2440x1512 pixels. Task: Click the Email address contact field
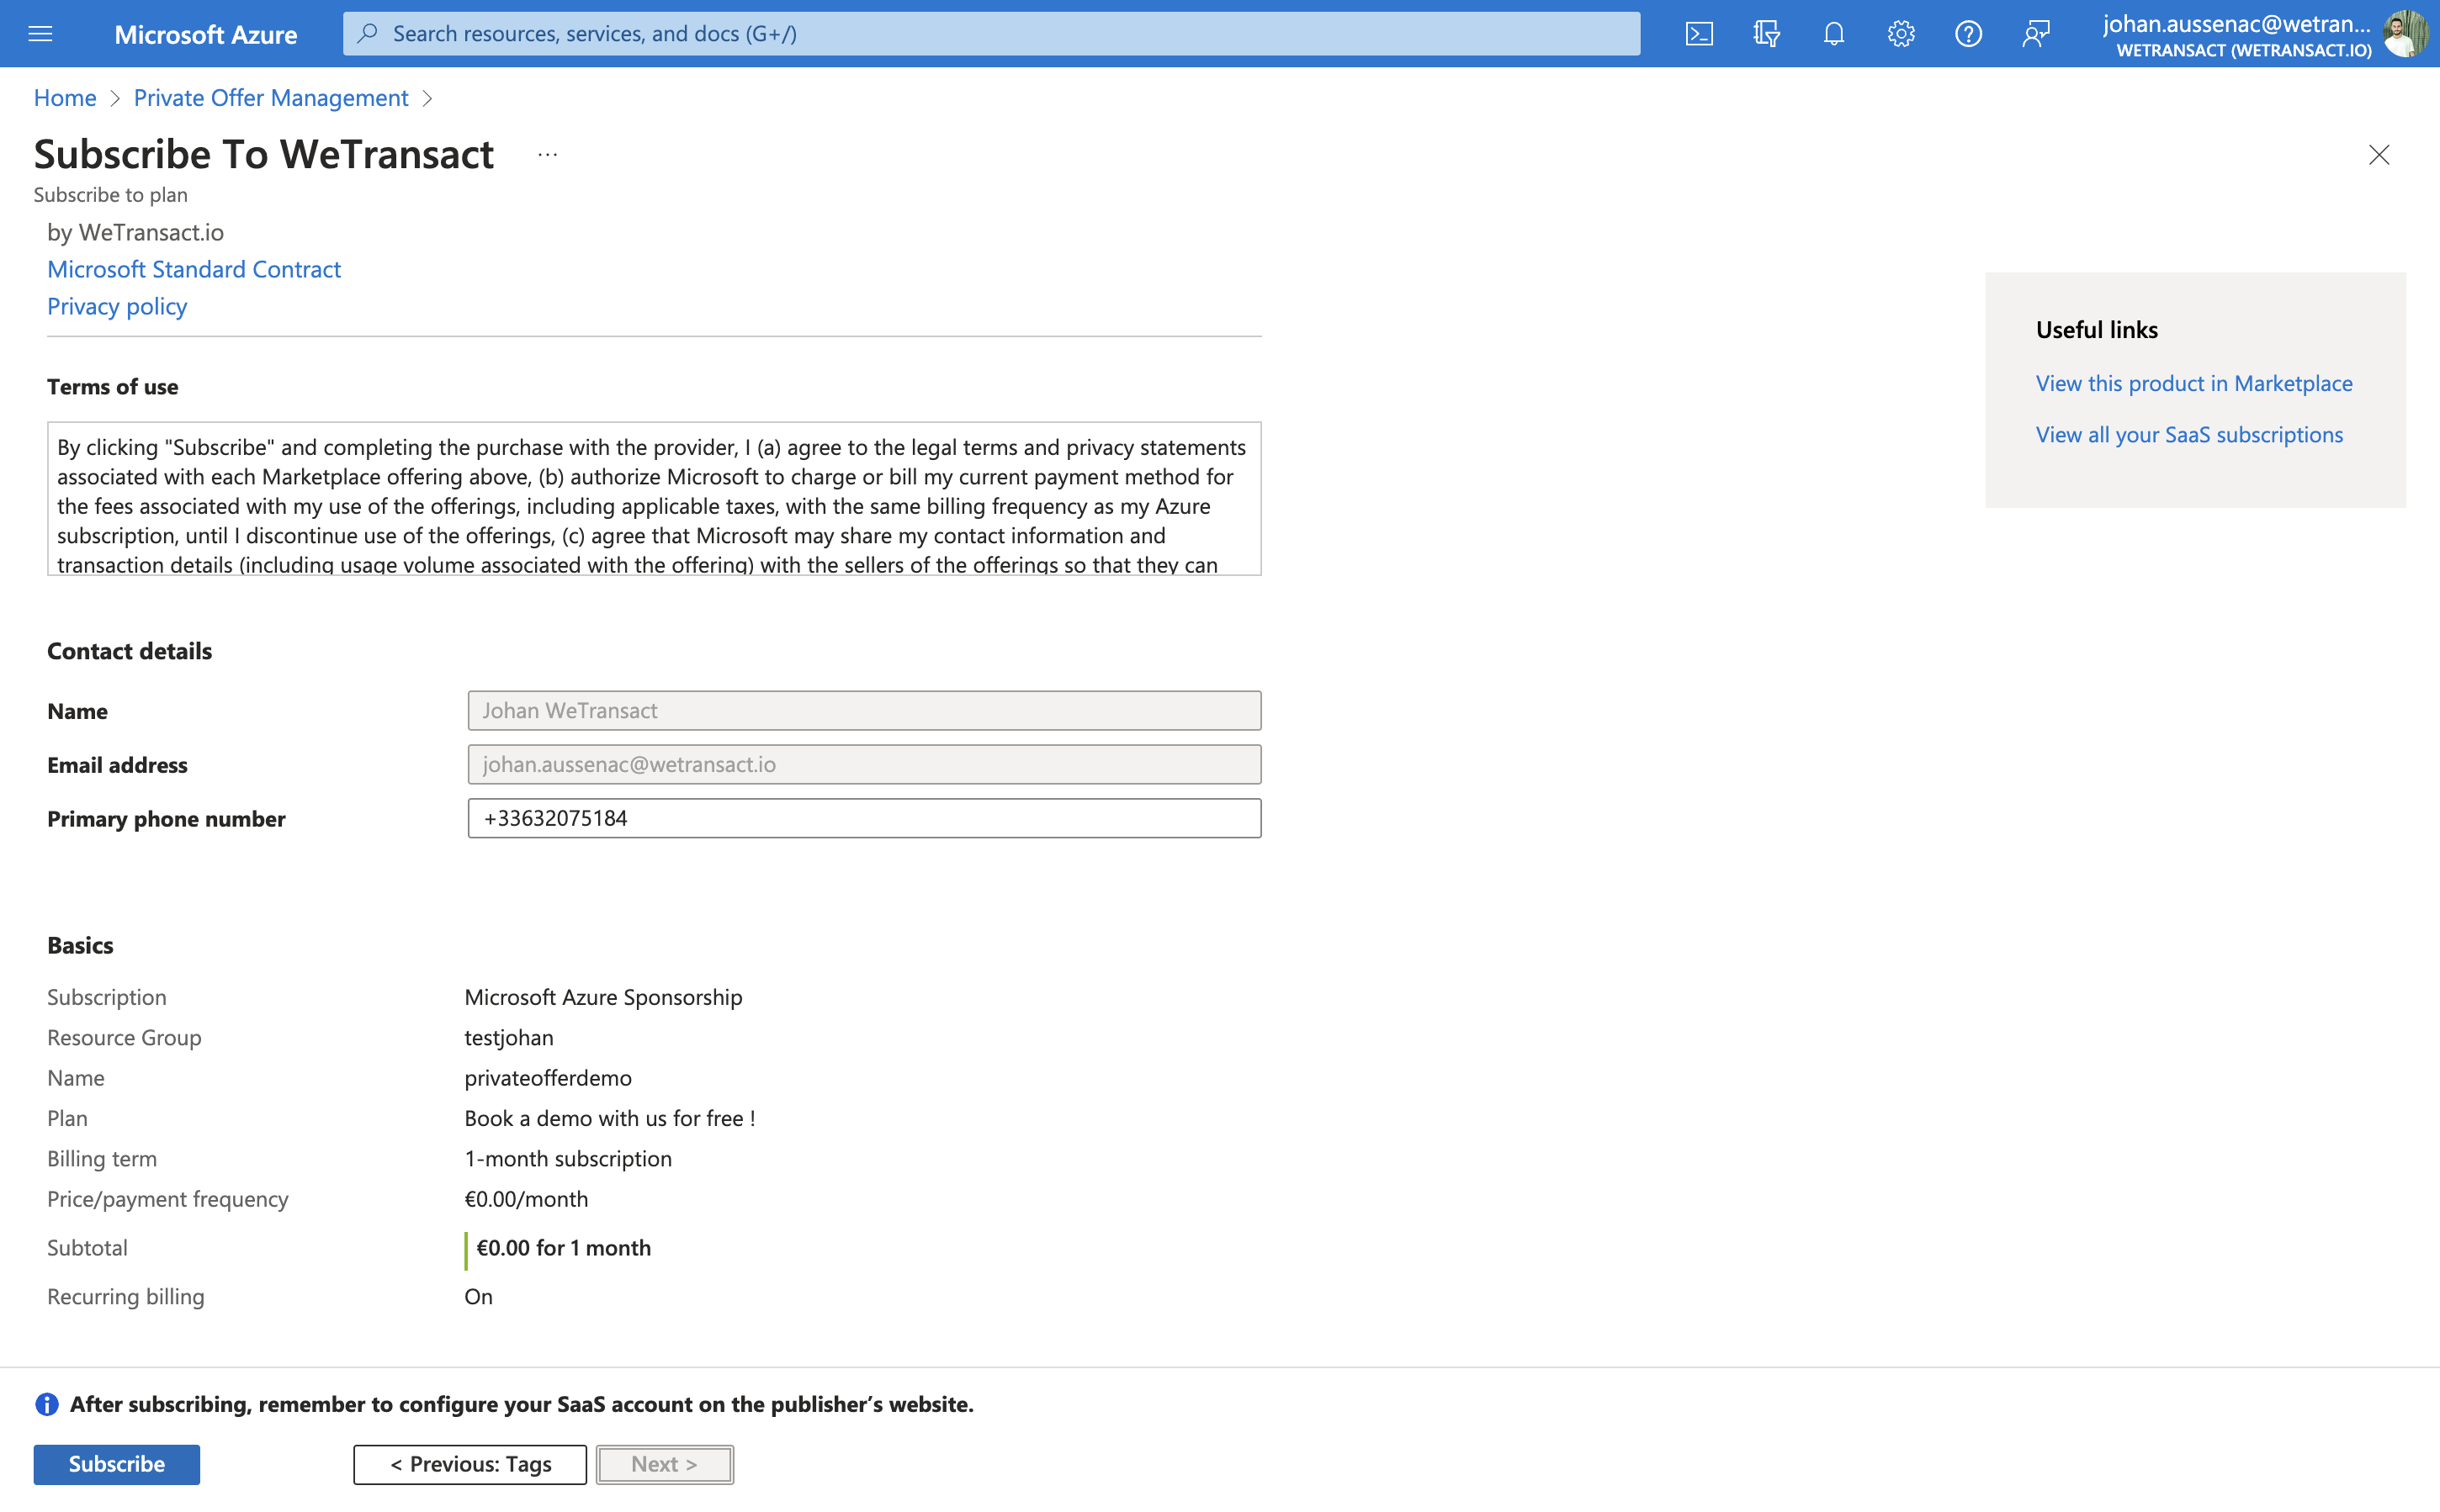(864, 764)
